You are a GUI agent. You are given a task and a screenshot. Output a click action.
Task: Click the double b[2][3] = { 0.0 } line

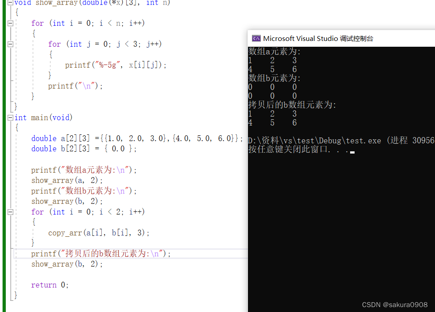84,149
